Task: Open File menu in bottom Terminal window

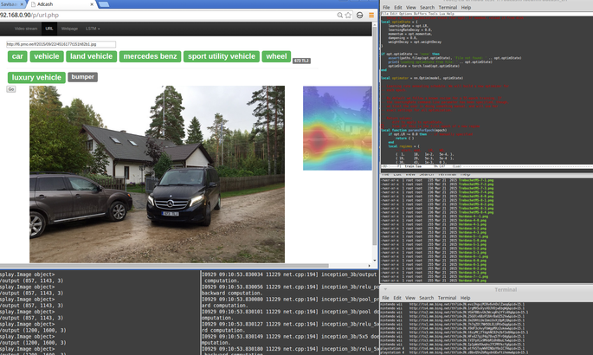Action: coord(385,298)
